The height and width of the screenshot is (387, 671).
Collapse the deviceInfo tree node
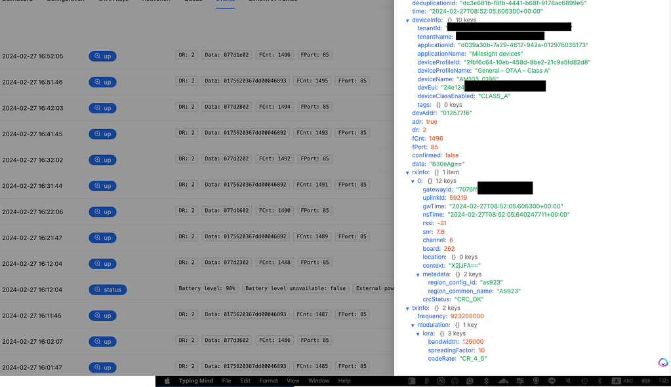tap(408, 20)
